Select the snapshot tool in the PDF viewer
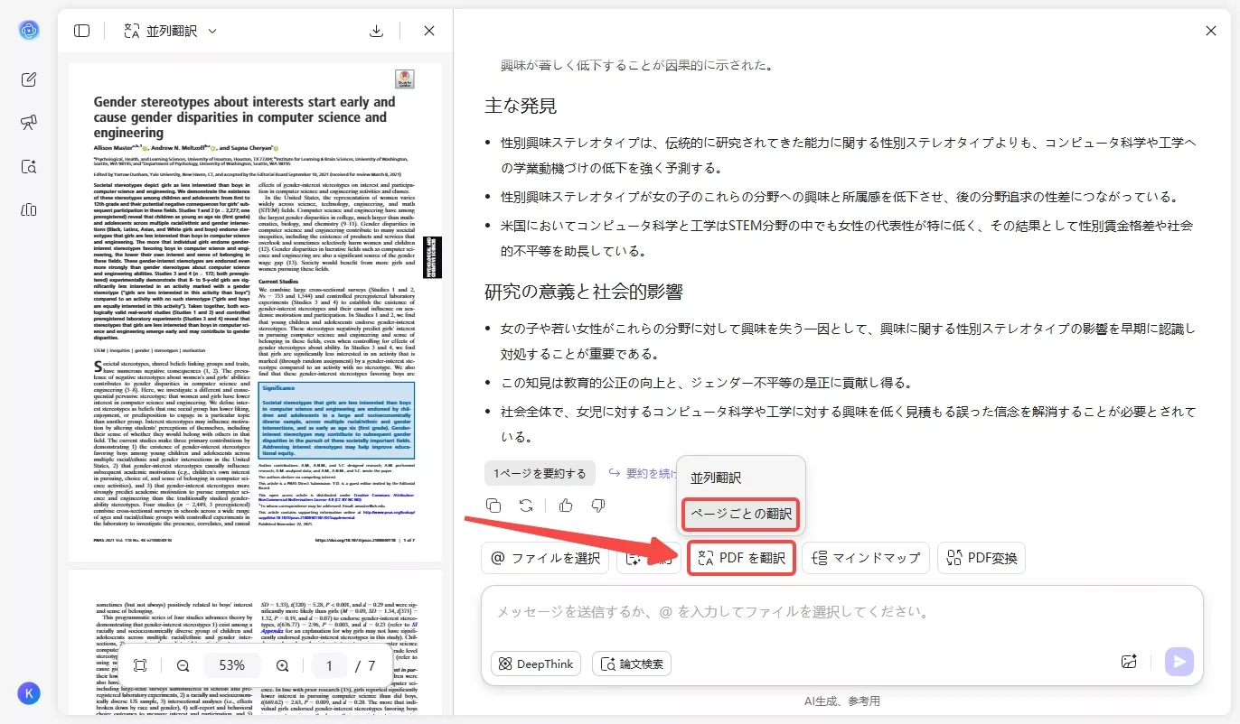 pos(141,664)
